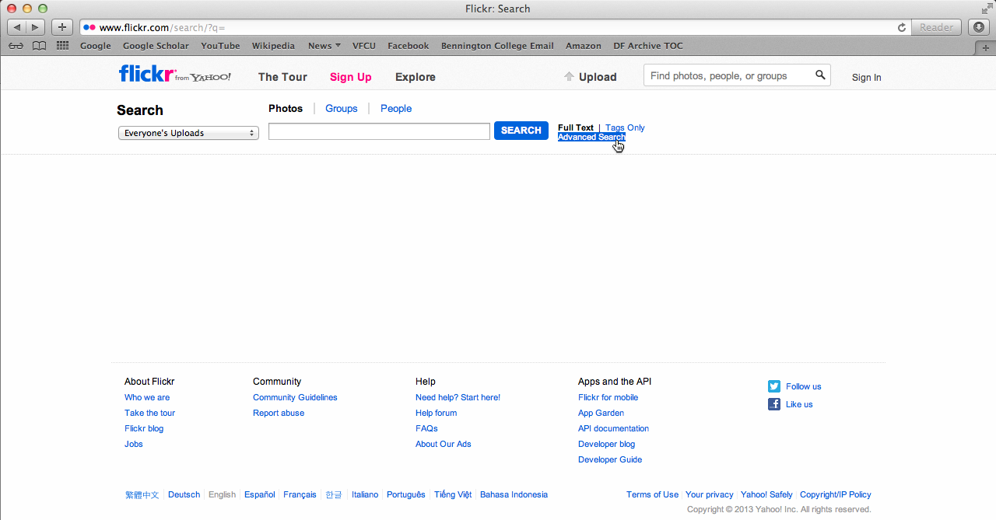Screen dimensions: 996x520
Task: Click the Flickr logo
Action: pos(146,75)
